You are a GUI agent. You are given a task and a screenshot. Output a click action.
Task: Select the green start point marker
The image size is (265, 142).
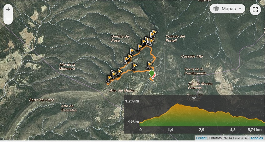click(152, 74)
